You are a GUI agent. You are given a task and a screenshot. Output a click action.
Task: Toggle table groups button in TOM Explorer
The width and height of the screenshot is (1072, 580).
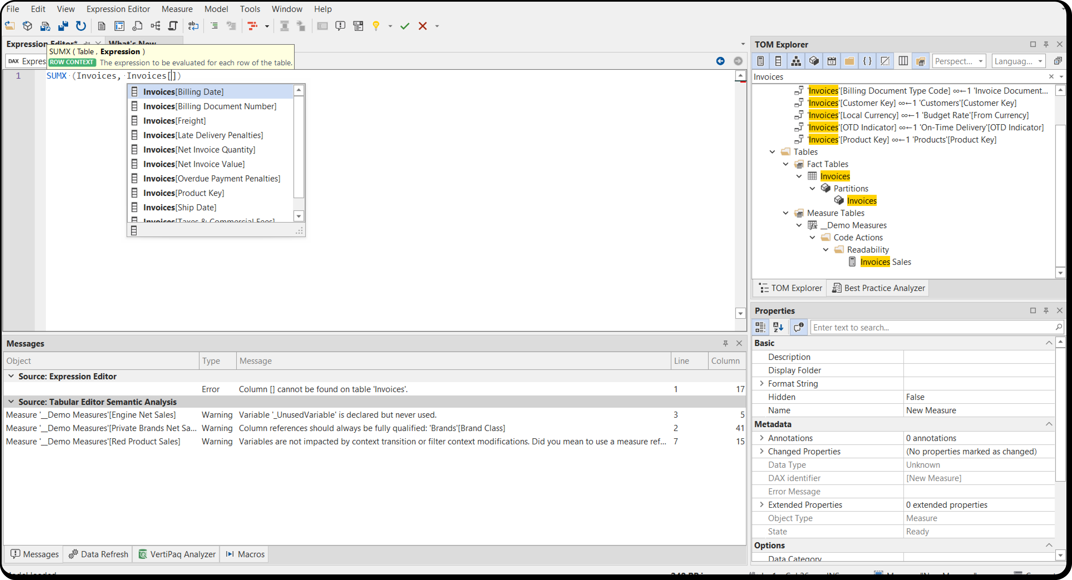[x=921, y=61]
